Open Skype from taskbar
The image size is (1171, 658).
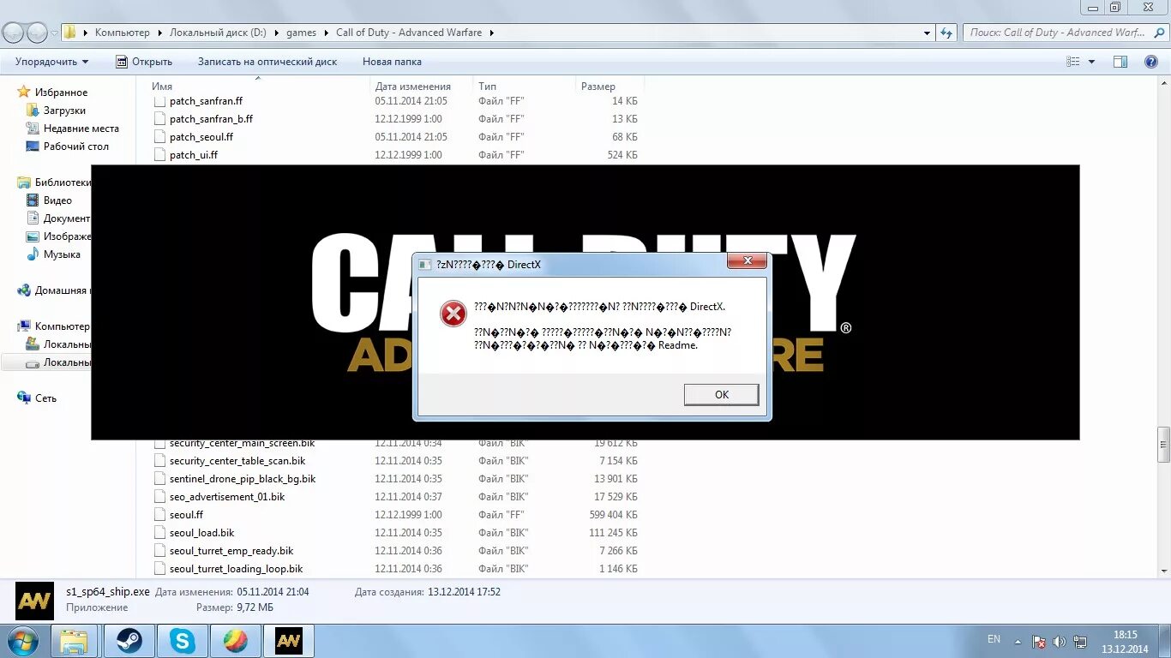[183, 641]
